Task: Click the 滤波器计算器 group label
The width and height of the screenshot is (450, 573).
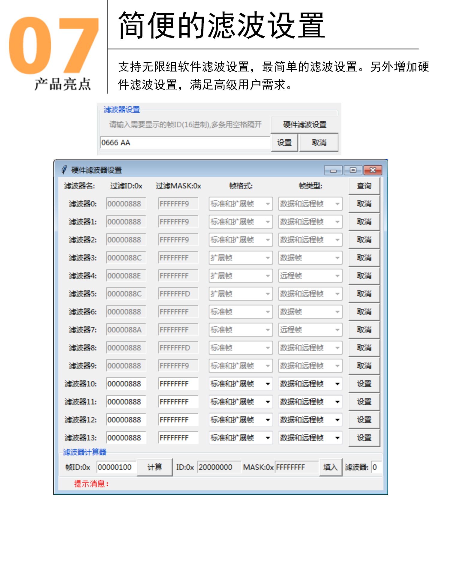Action: [85, 452]
